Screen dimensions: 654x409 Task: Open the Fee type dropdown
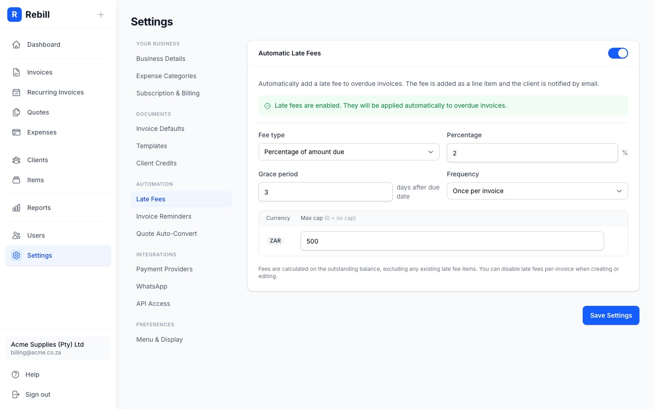tap(349, 152)
